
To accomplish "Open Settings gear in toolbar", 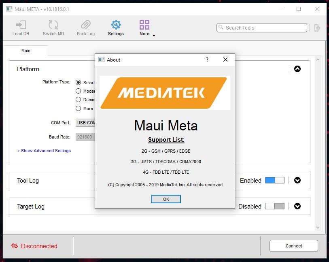I will pyautogui.click(x=116, y=25).
